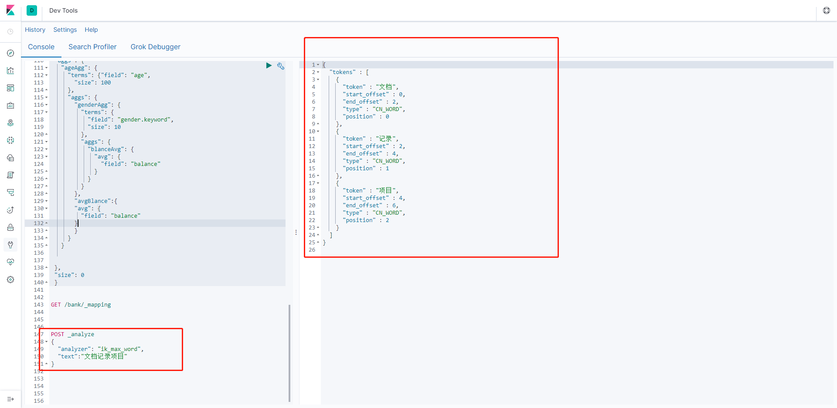Place cursor on GET /bank/_mapping line
Screen dimensions: 837x408
tap(81, 305)
